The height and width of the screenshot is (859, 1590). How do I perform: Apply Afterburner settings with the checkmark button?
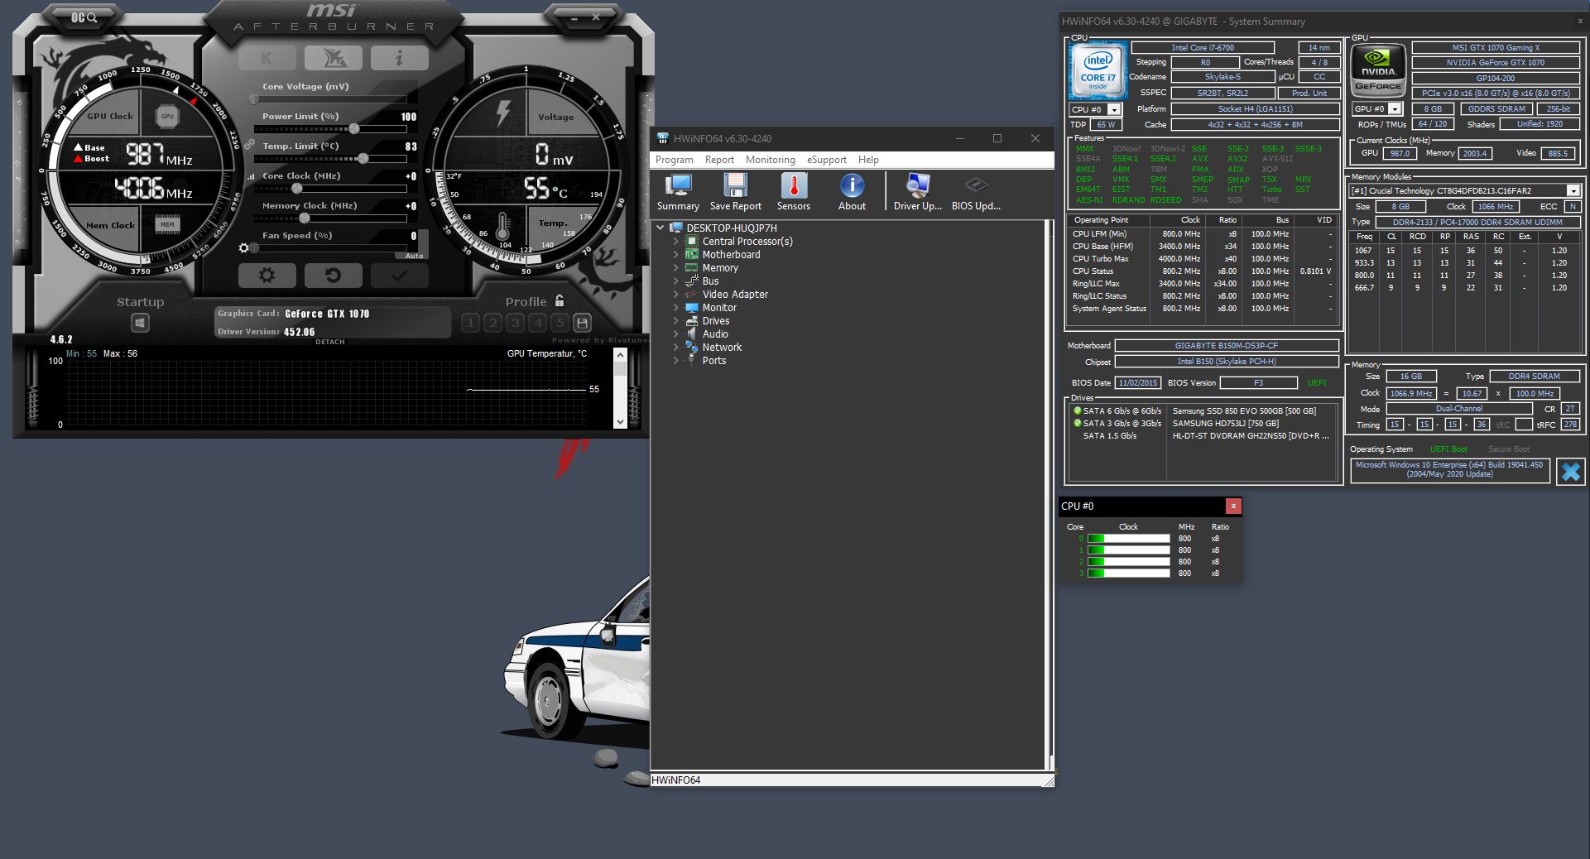399,275
